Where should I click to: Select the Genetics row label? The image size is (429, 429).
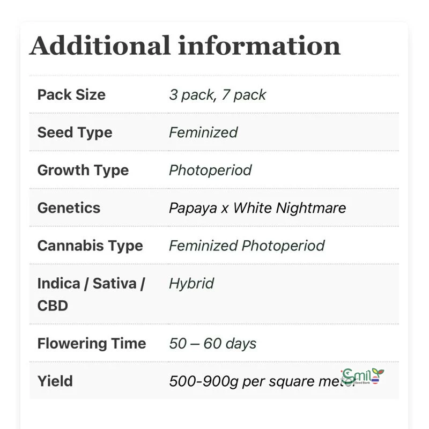pos(69,208)
